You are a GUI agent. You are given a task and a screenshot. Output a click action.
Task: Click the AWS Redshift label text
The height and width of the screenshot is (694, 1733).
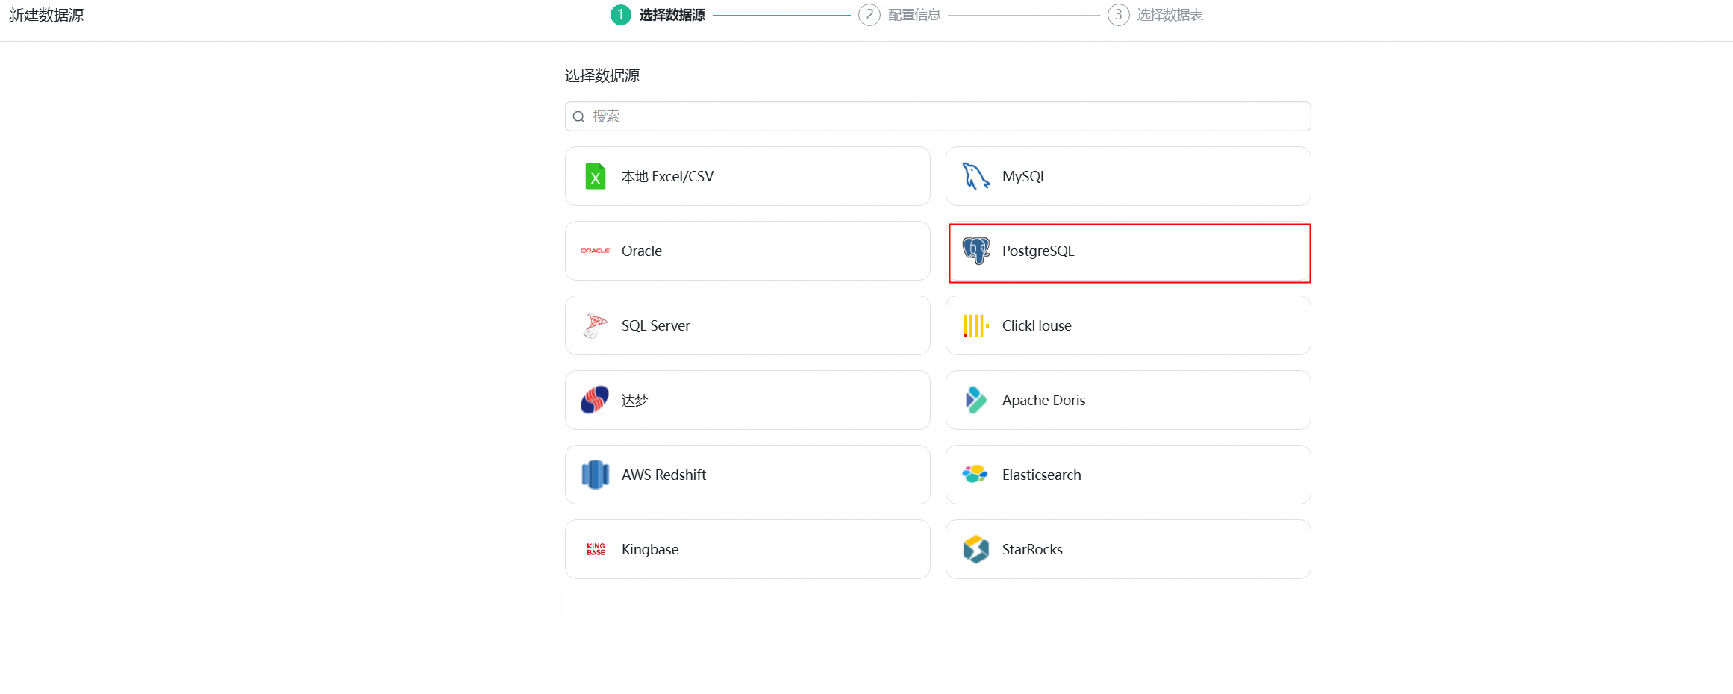pos(663,475)
